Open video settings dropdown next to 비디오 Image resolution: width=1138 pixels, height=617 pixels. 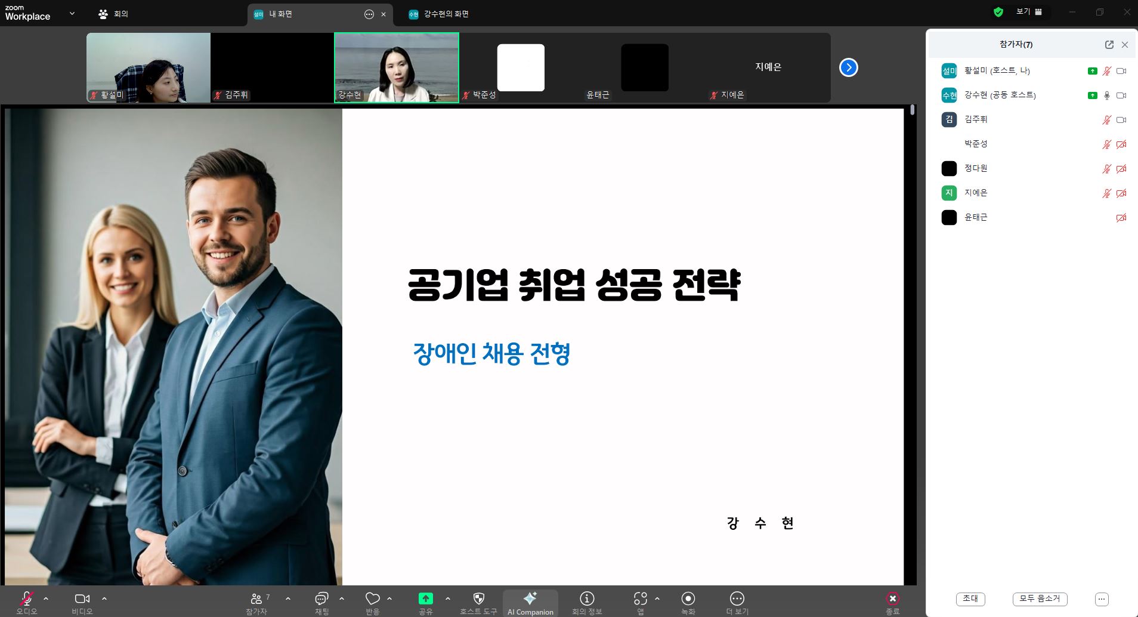(104, 600)
